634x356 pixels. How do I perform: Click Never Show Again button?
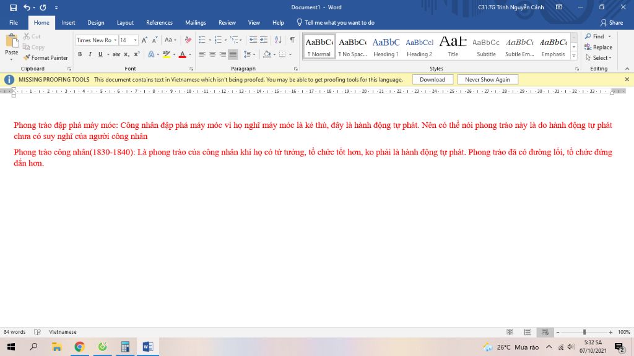[487, 80]
